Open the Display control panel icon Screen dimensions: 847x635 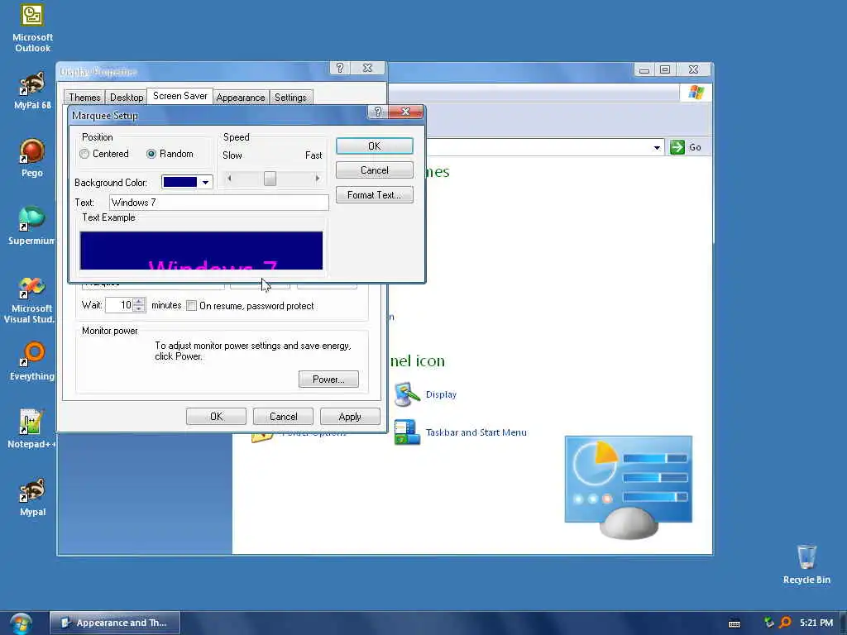[407, 394]
